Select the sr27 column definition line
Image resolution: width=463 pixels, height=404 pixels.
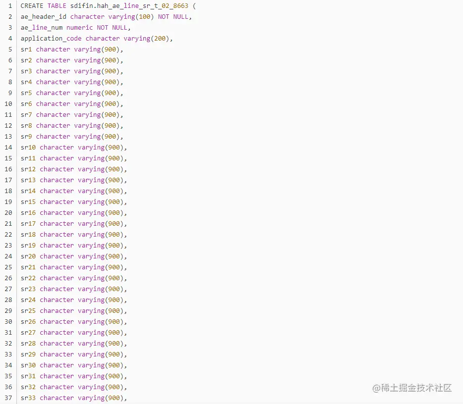[74, 333]
